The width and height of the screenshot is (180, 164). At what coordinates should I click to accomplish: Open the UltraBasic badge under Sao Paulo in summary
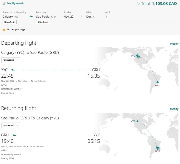coord(43,22)
